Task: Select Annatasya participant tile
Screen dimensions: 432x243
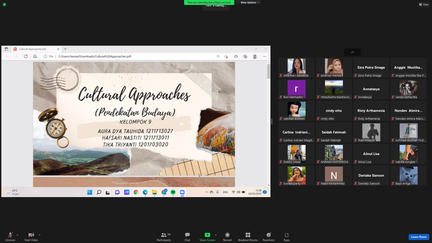Action: click(x=371, y=89)
